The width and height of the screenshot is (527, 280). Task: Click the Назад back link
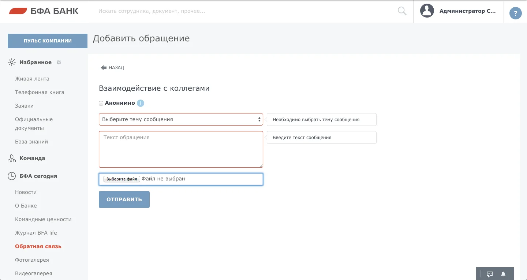point(113,68)
